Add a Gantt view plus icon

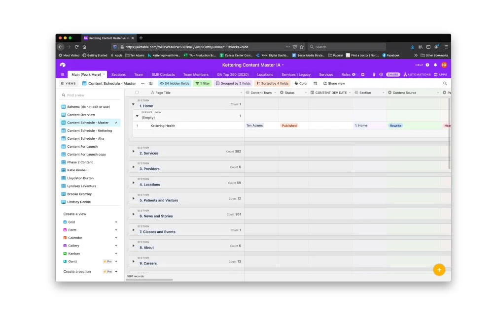116,261
